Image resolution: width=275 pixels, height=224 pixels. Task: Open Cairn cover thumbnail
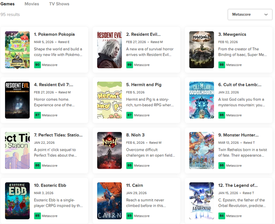pyautogui.click(x=110, y=201)
